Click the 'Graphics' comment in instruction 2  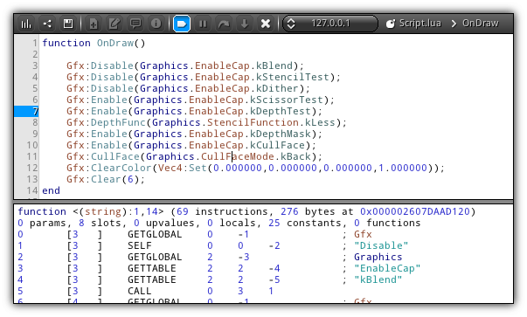click(x=378, y=258)
